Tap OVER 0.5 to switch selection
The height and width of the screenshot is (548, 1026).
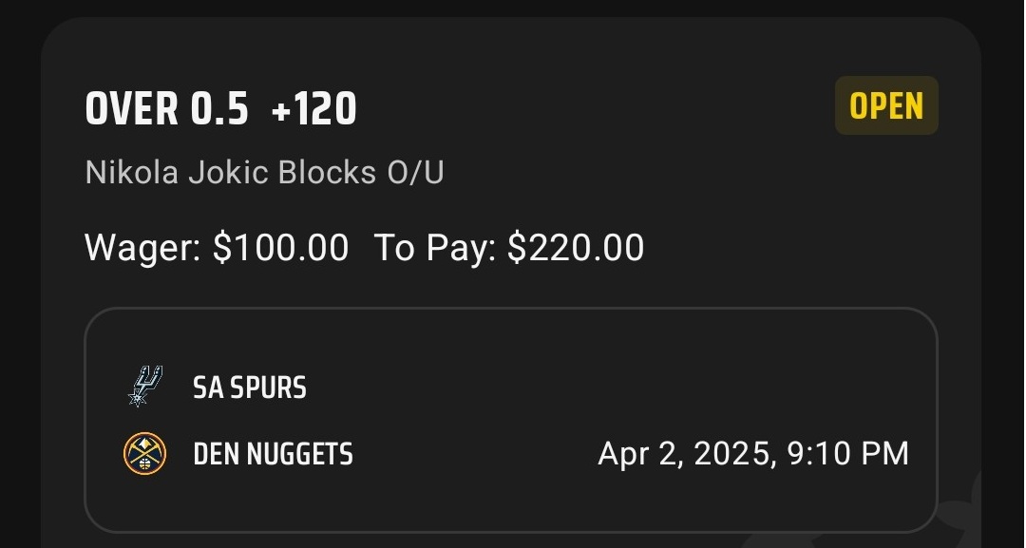coord(169,108)
